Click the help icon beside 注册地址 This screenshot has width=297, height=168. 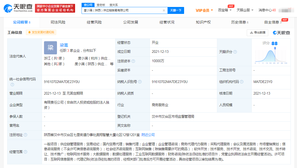coord(25,135)
